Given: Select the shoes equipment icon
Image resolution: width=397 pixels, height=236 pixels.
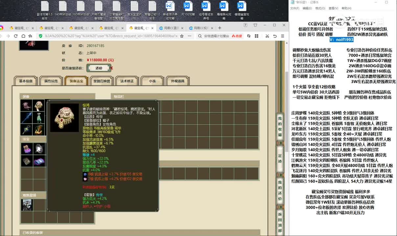Looking at the screenshot, I should pos(39,130).
